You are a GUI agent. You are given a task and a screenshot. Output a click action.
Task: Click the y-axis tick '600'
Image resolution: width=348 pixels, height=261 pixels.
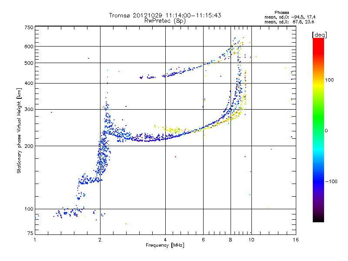coord(29,47)
